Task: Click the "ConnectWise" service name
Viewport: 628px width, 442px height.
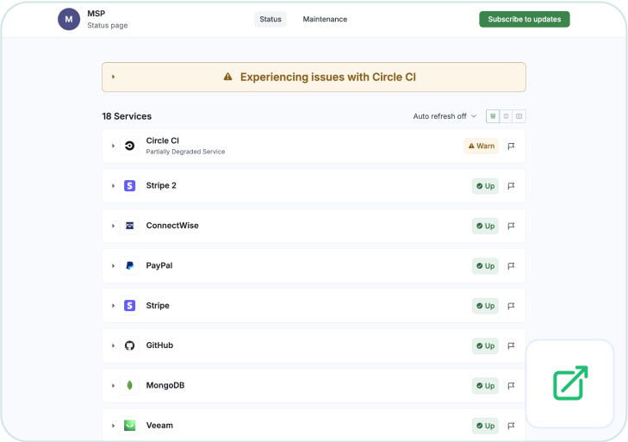Action: pyautogui.click(x=172, y=226)
